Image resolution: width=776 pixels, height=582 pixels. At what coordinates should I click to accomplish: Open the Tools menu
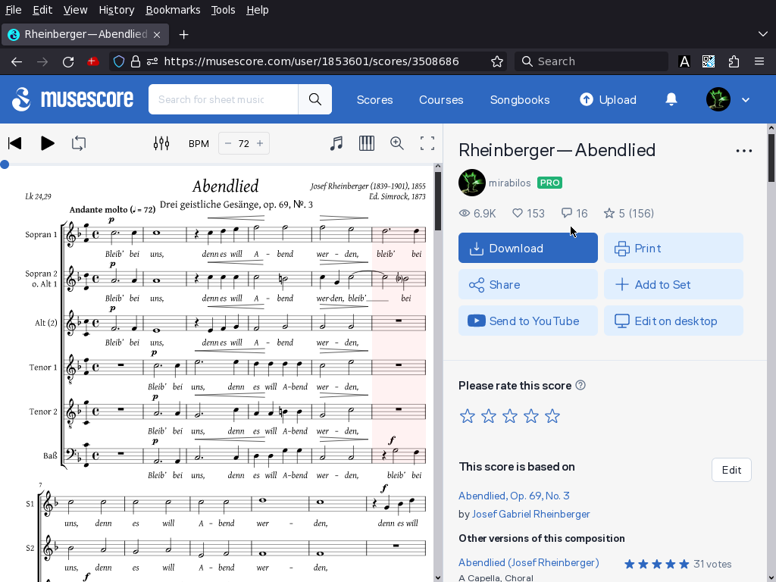(224, 10)
